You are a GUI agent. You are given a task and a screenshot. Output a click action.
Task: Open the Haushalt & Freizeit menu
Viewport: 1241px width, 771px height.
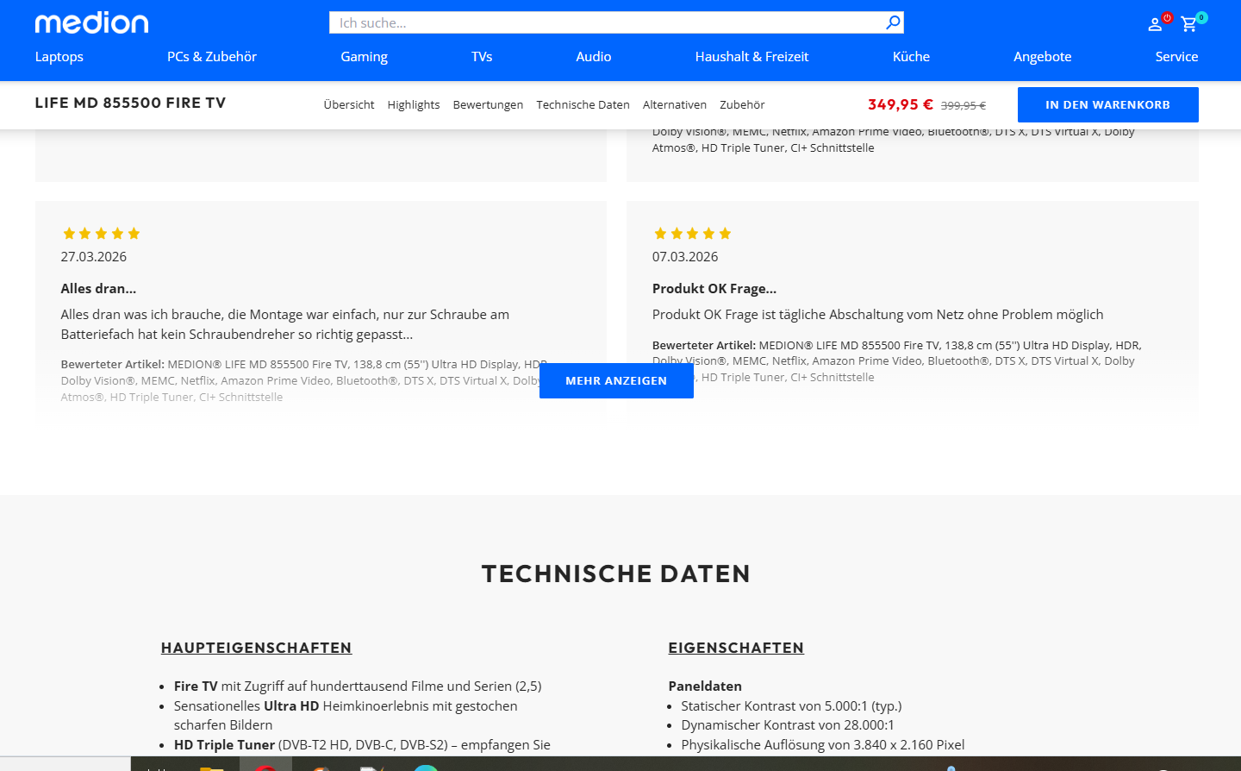click(752, 57)
